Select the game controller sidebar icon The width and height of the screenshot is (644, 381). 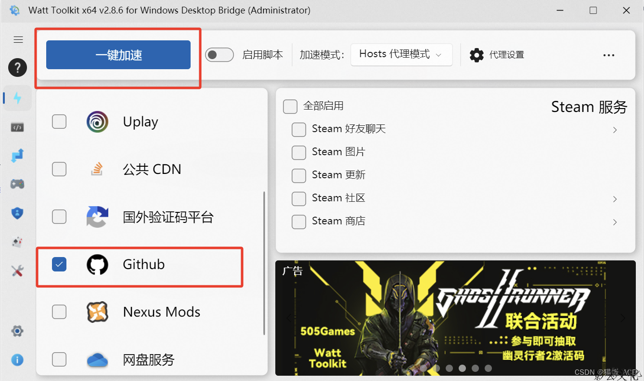[x=17, y=184]
